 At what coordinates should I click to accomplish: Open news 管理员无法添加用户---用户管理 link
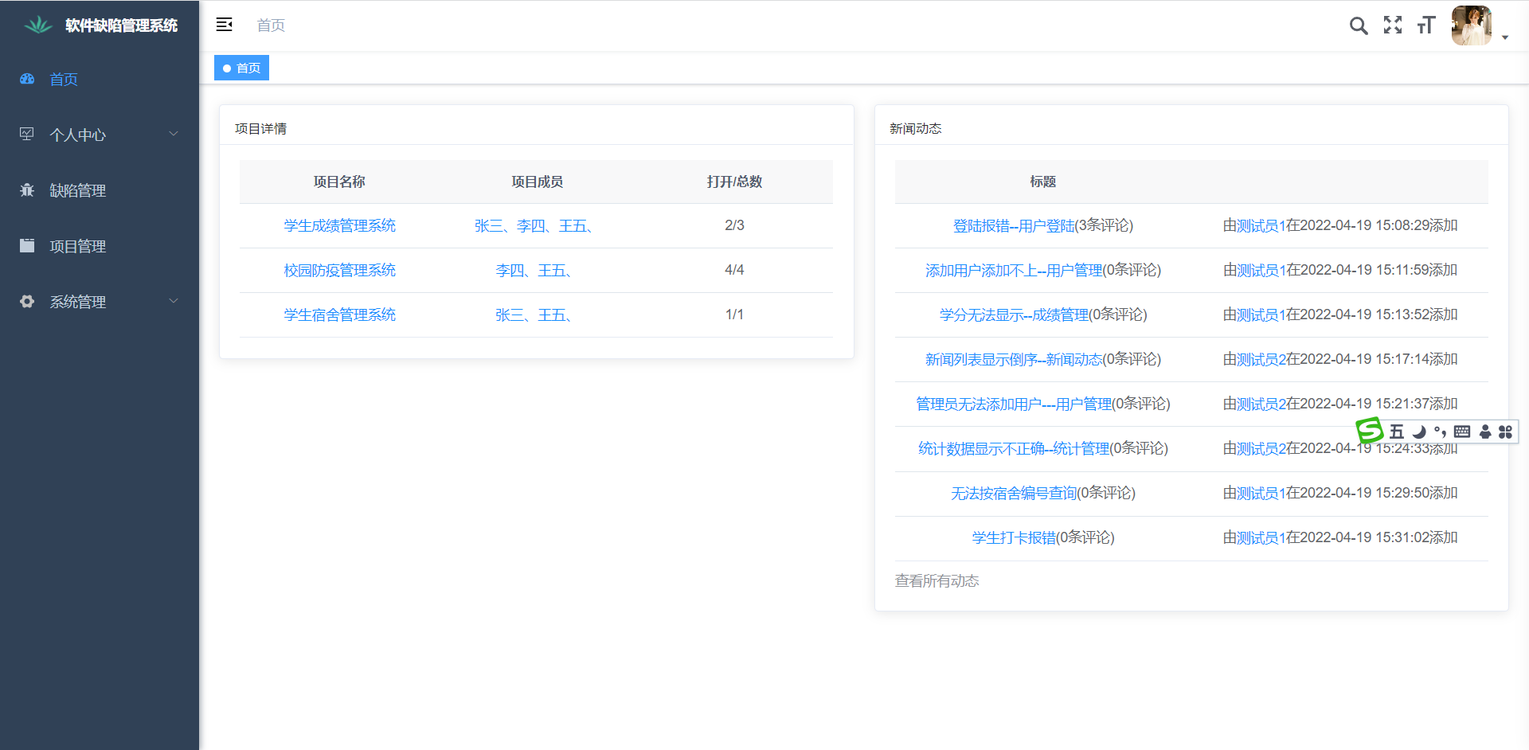(1014, 404)
